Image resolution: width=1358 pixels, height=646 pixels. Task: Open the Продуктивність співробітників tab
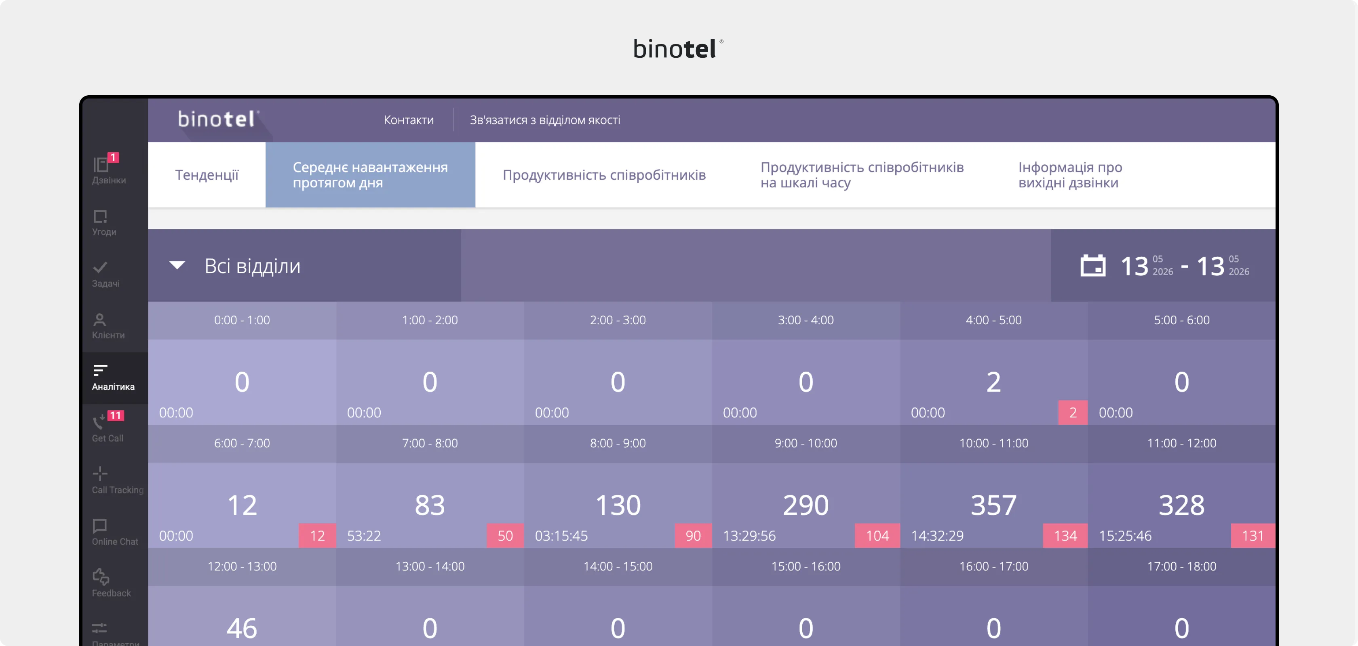[603, 175]
